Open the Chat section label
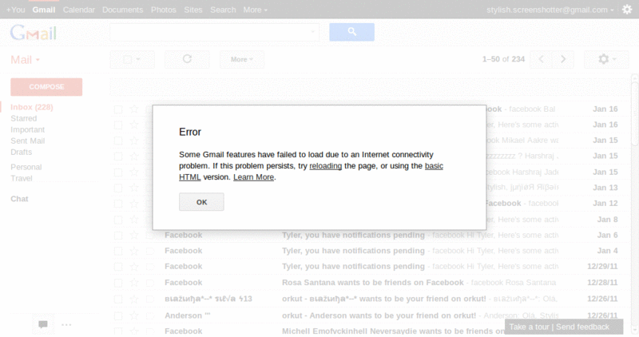This screenshot has height=337, width=639. pos(19,199)
